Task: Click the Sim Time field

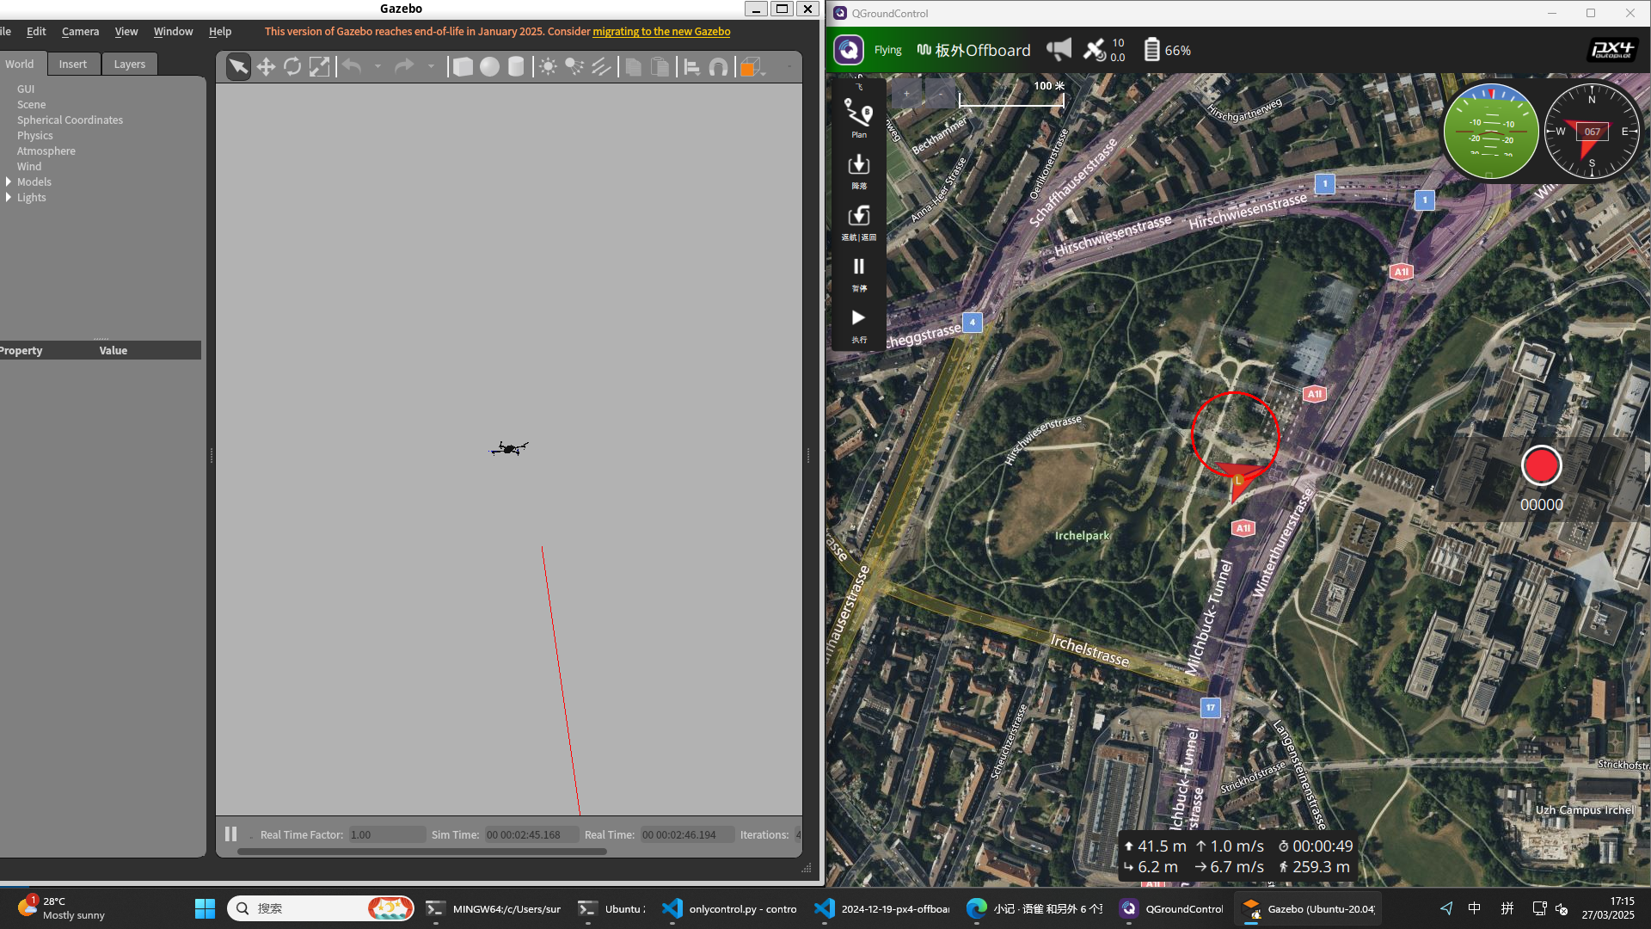Action: [x=531, y=834]
